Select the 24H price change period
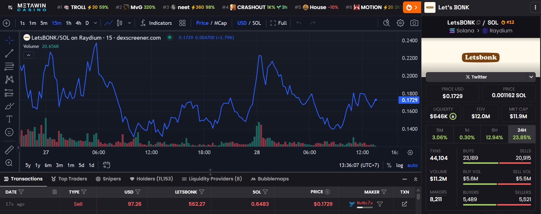 tap(522, 134)
